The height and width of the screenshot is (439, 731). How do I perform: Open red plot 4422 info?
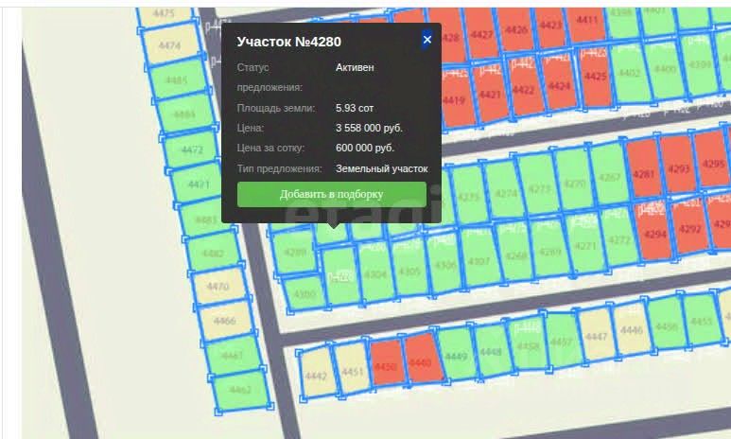point(524,90)
